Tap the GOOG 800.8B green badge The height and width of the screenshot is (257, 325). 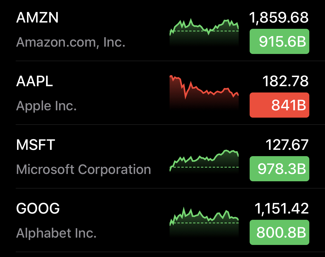279,232
